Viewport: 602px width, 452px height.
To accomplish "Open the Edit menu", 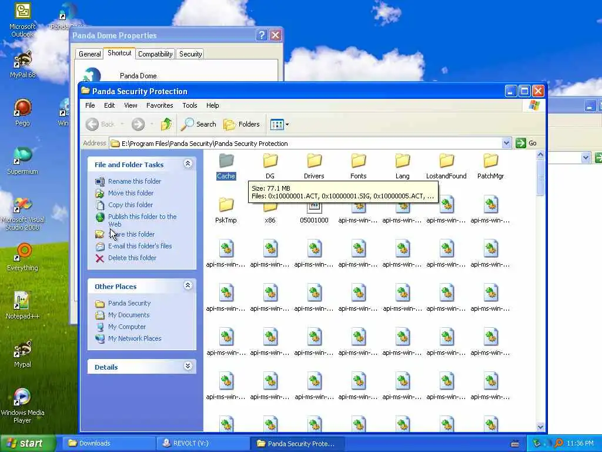I will point(109,105).
